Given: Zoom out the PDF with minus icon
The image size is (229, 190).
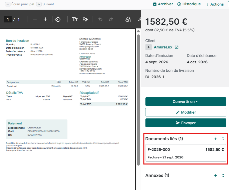Looking at the screenshot, I should pos(35,19).
